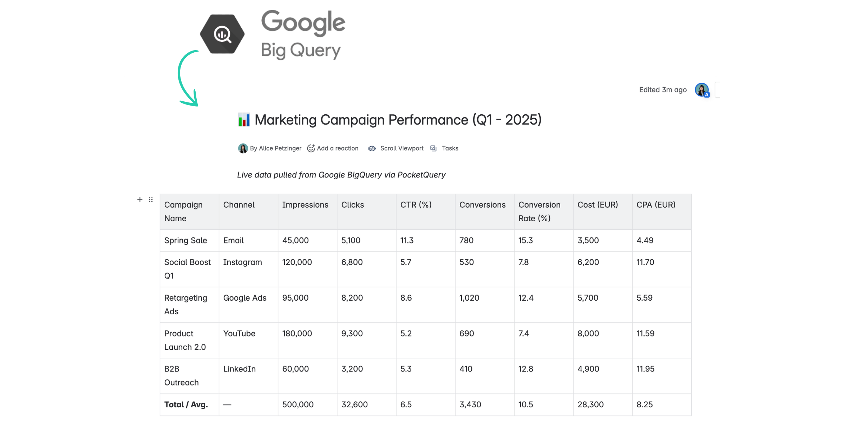Viewport: 843px width, 442px height.
Task: Click the CPA (EUR) column header
Action: pos(662,212)
